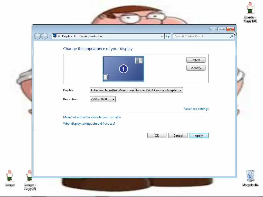Click the OK button
Screen dimensions: 263x197
(x=157, y=136)
